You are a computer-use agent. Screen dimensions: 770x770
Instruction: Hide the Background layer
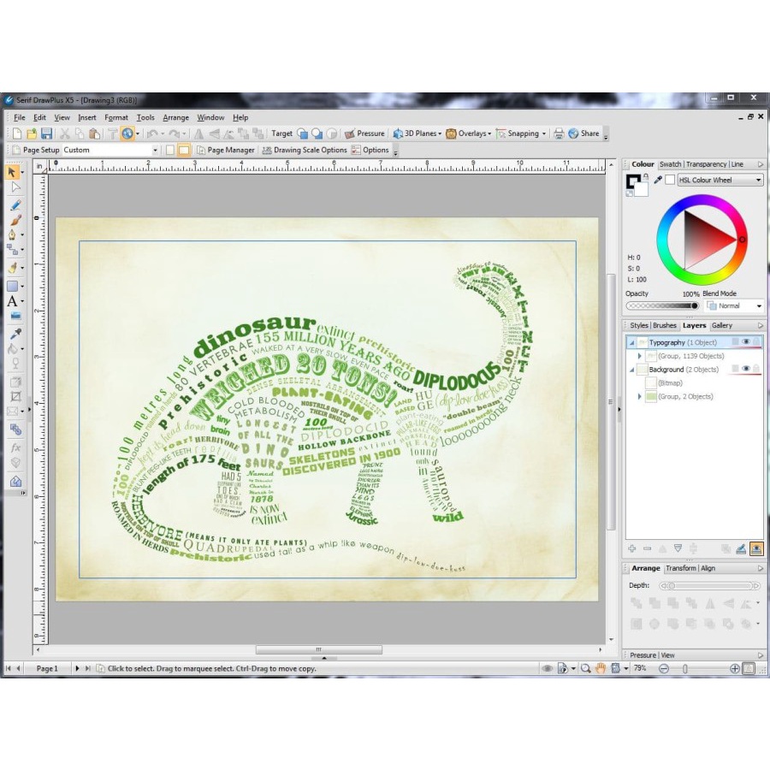click(x=746, y=369)
